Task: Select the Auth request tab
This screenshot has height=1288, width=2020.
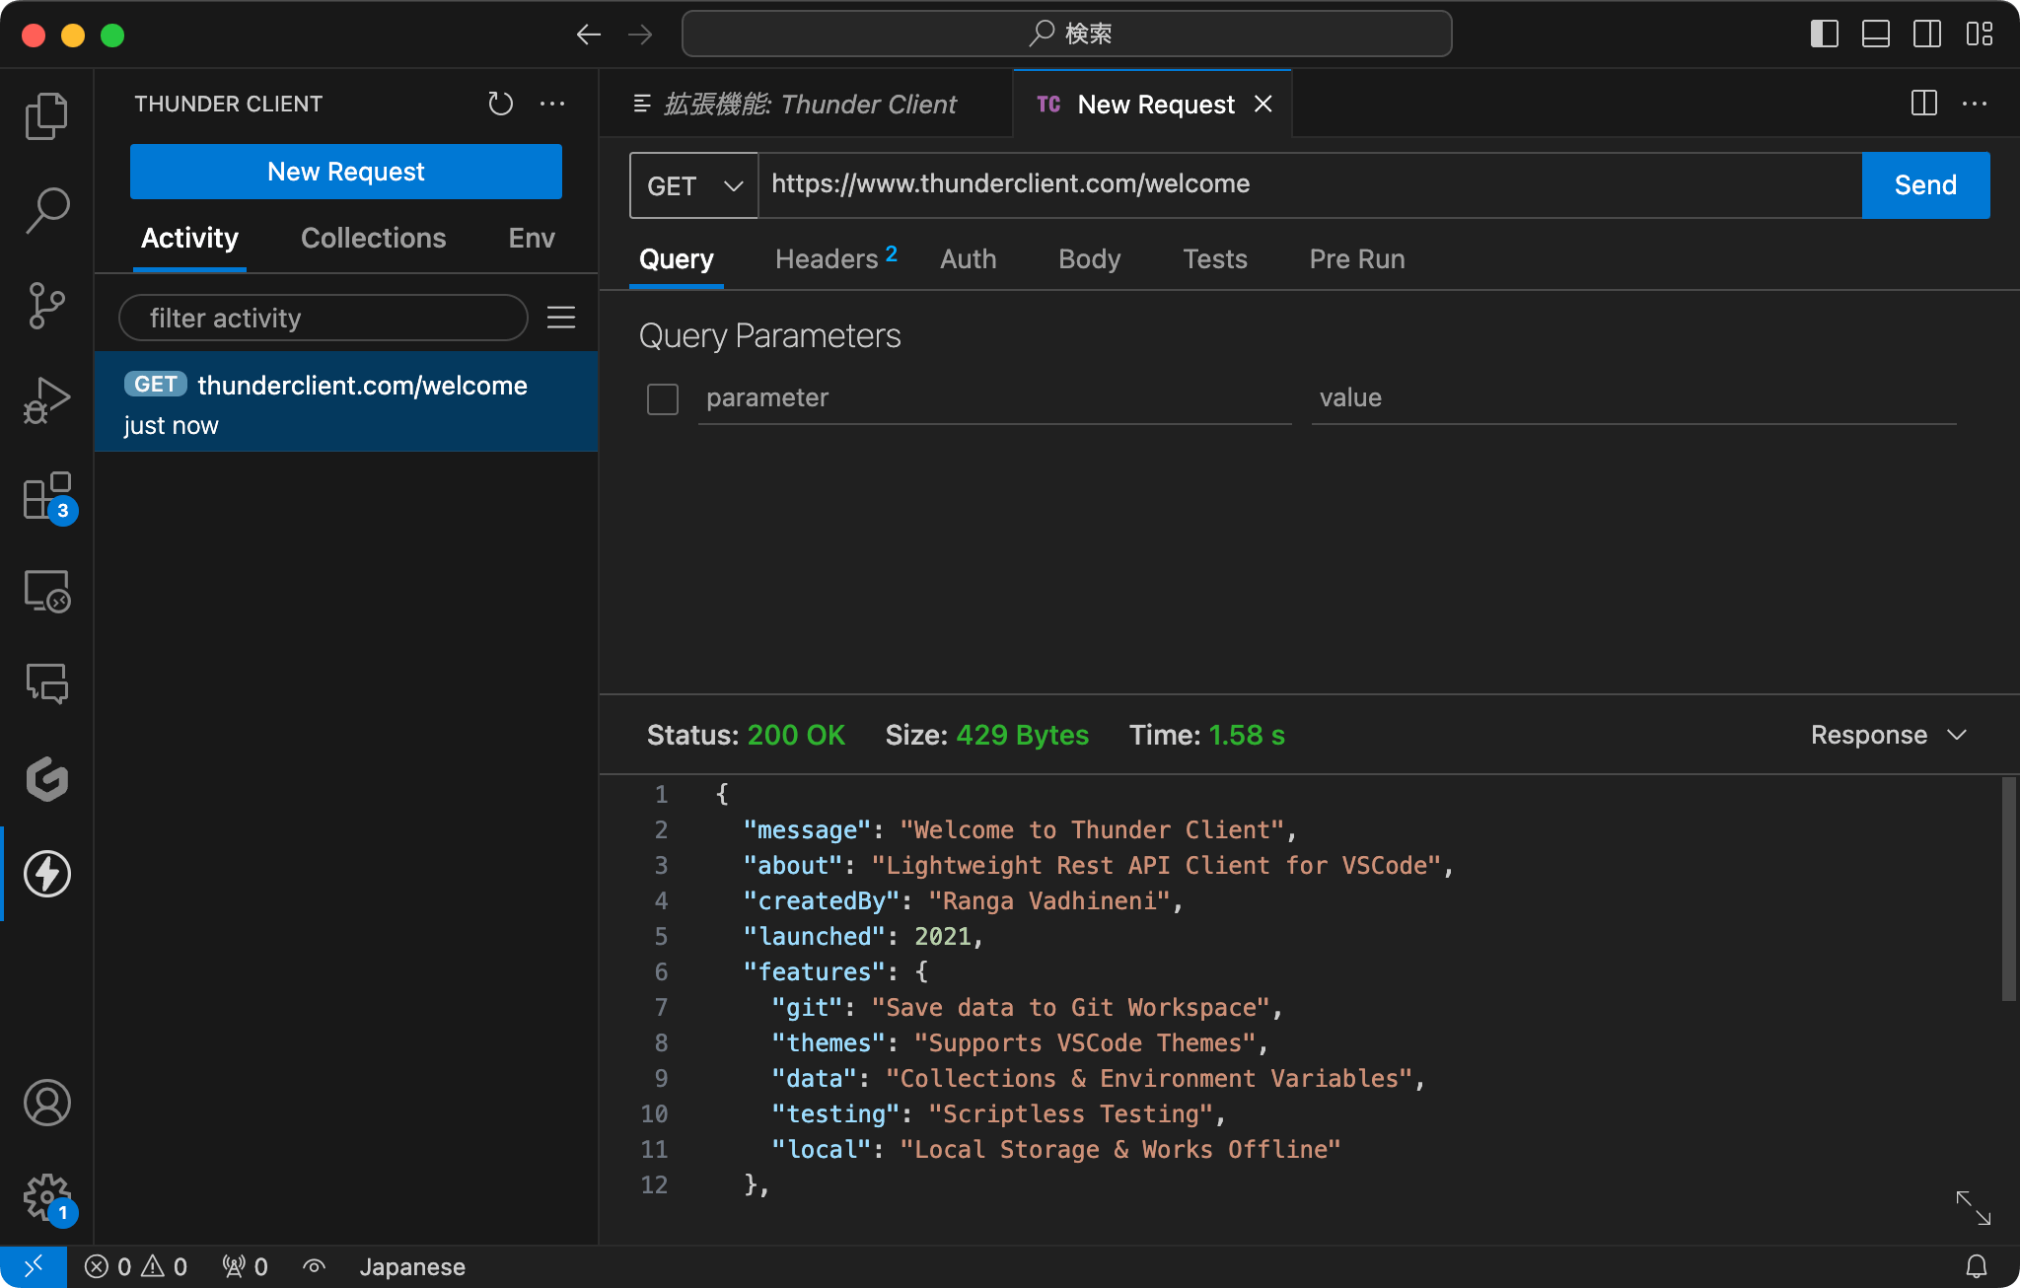Action: (968, 259)
